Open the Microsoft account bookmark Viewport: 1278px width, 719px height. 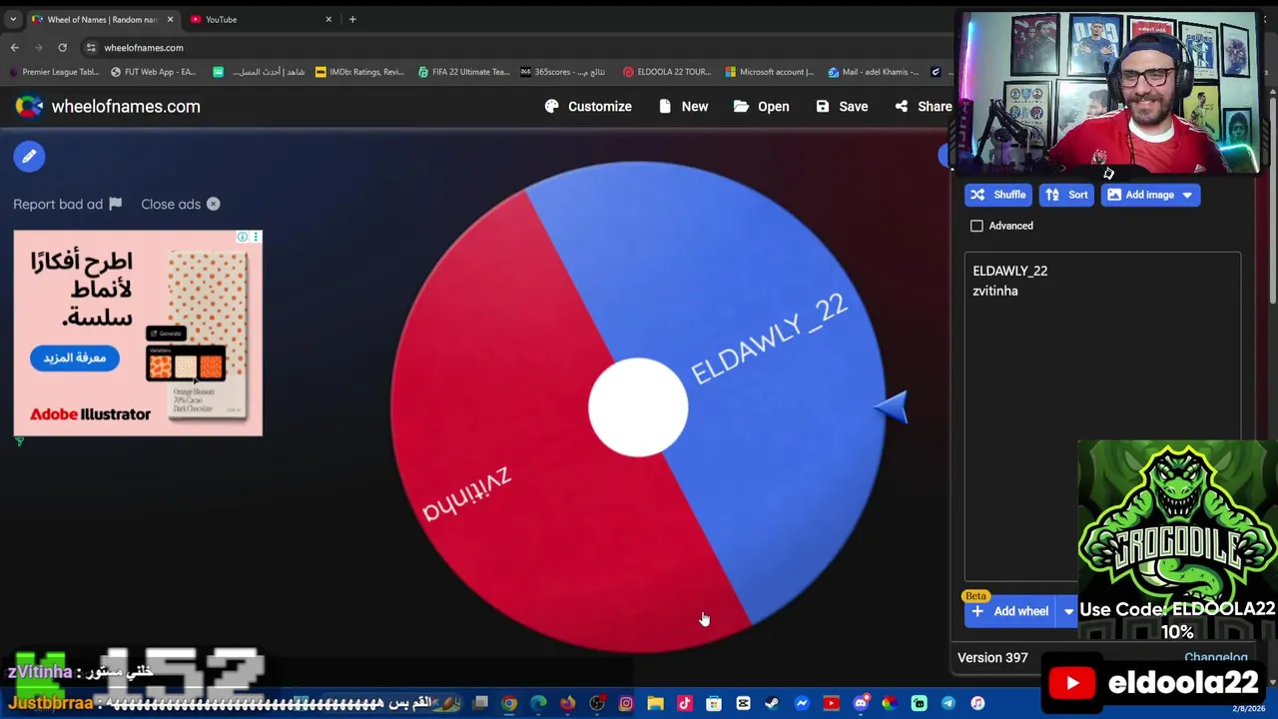[769, 72]
